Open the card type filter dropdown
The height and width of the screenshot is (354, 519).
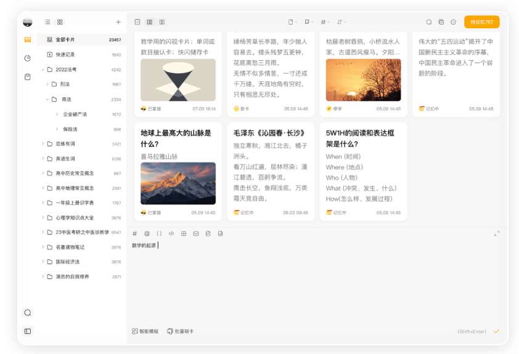292,22
